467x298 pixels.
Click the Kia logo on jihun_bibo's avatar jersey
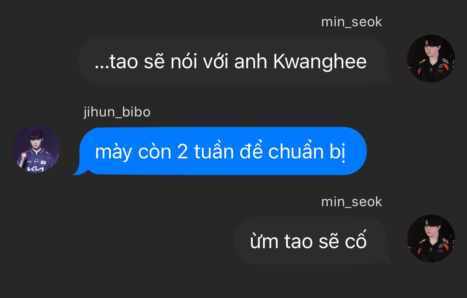[36, 169]
